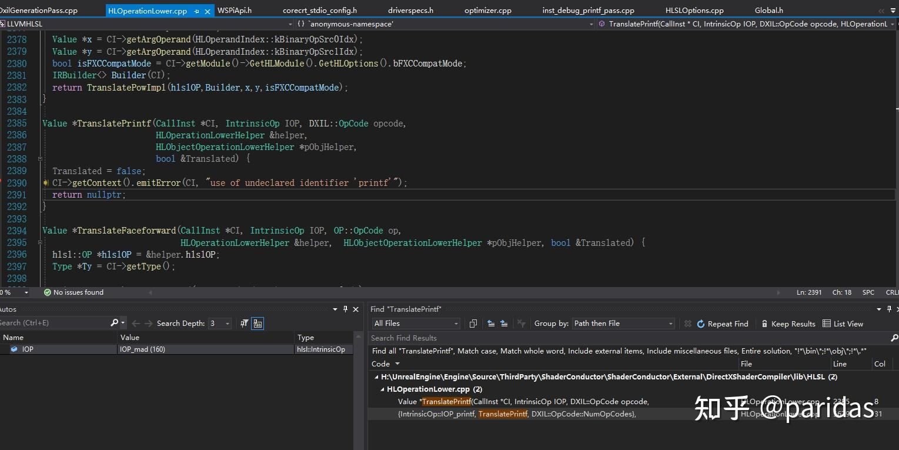899x450 pixels.
Task: Click in the Autos search box
Action: [x=54, y=323]
